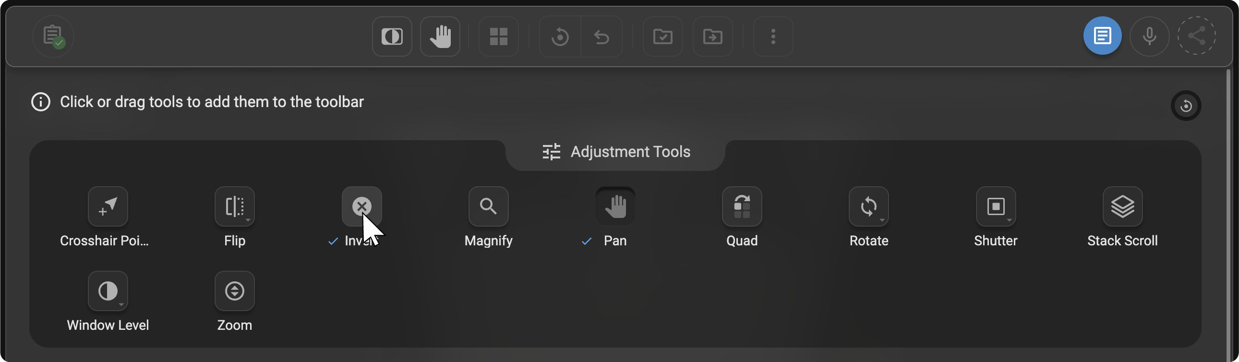Add the Stack Scroll tool
Screen dimensions: 1239x362
[x=1122, y=206]
